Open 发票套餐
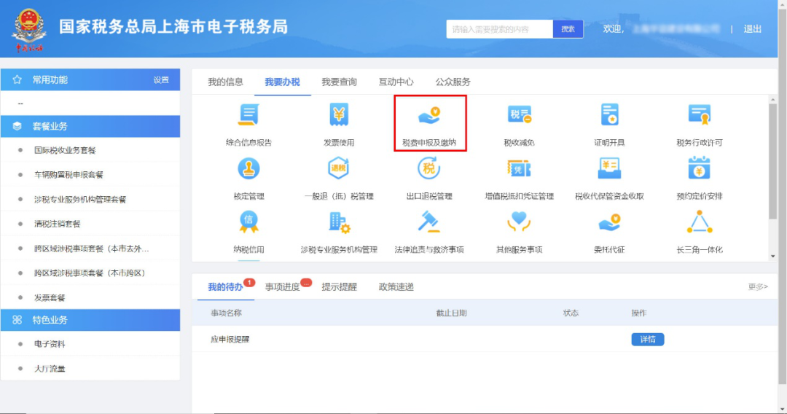This screenshot has width=787, height=414. pos(50,297)
